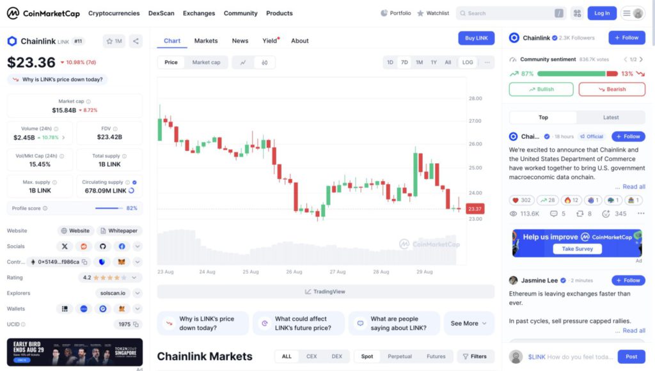Screen dimensions: 655x371
Task: Switch chart from Price to Market cap
Action: 206,63
